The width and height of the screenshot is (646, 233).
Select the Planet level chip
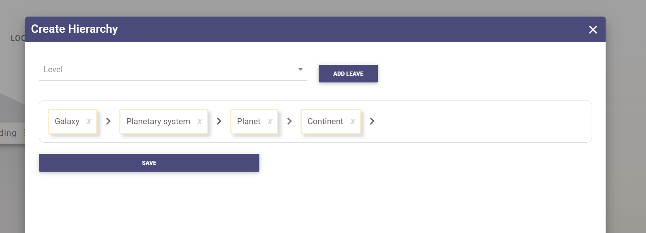248,122
